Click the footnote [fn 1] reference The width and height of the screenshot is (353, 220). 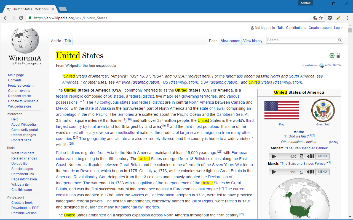point(82,101)
